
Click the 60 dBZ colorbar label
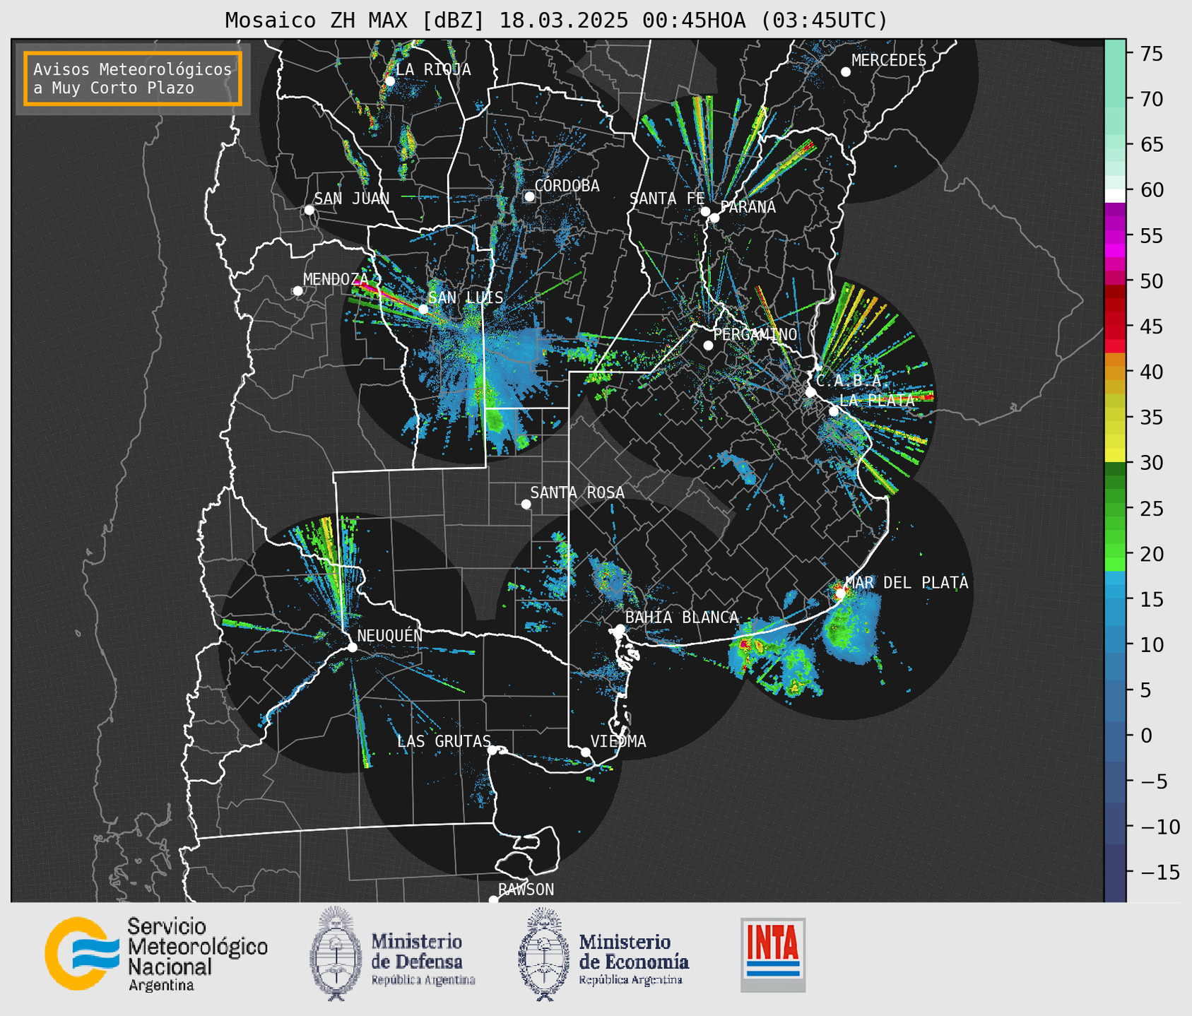tap(1152, 190)
